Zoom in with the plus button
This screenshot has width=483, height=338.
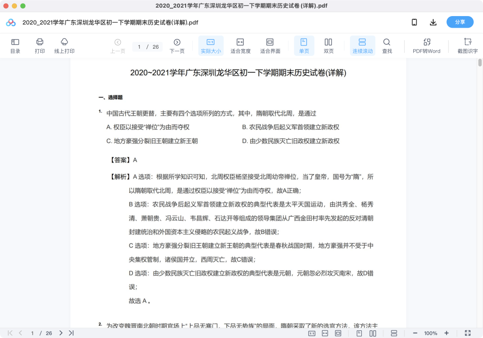pos(446,333)
